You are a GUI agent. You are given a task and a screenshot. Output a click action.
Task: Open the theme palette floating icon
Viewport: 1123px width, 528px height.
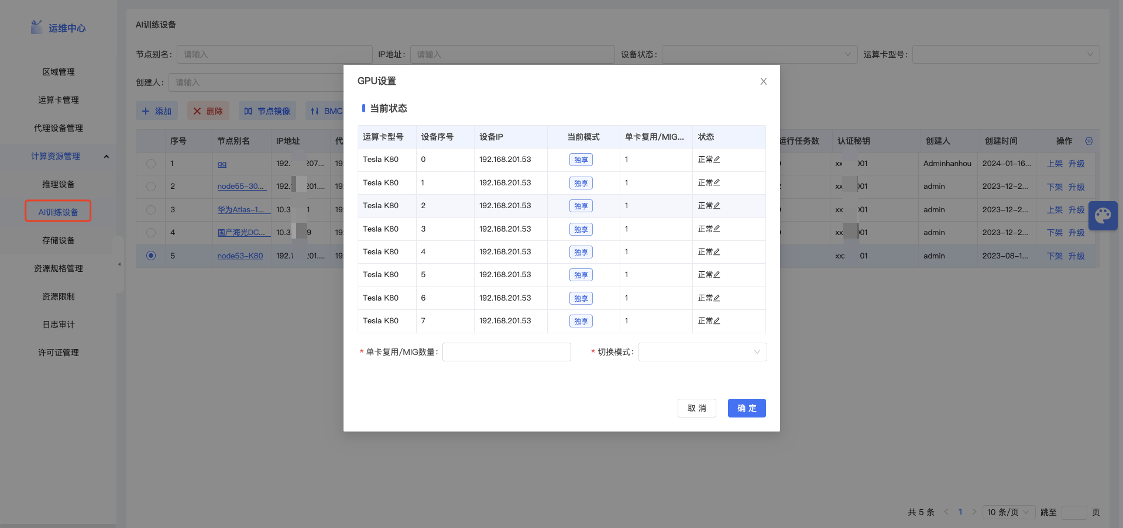(1103, 216)
